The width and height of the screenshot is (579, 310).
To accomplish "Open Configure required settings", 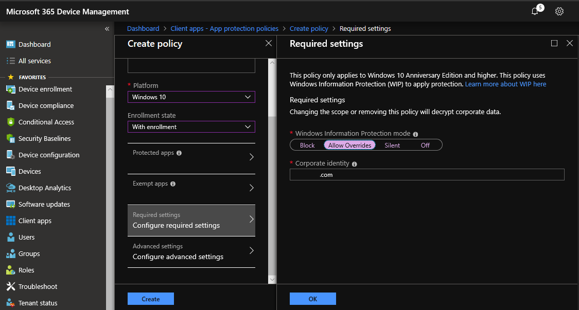I will [x=191, y=221].
